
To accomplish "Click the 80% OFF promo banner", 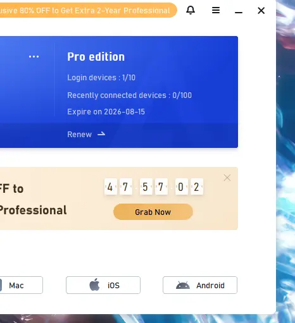I will pyautogui.click(x=88, y=10).
